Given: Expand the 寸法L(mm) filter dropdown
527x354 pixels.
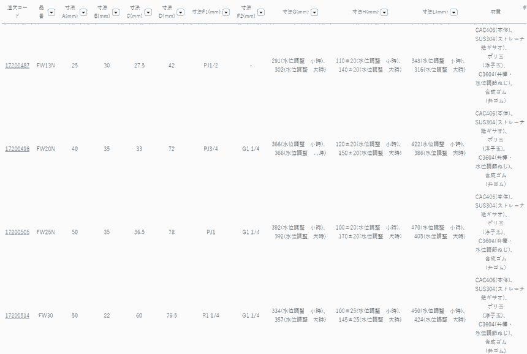Looking at the screenshot, I should 454,12.
